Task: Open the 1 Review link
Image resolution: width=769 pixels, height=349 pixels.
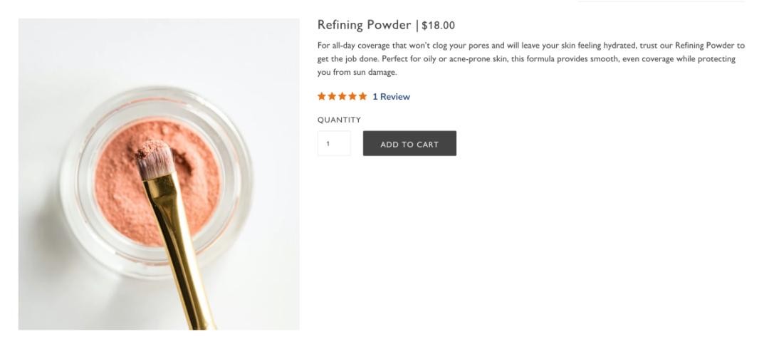Action: pyautogui.click(x=391, y=97)
